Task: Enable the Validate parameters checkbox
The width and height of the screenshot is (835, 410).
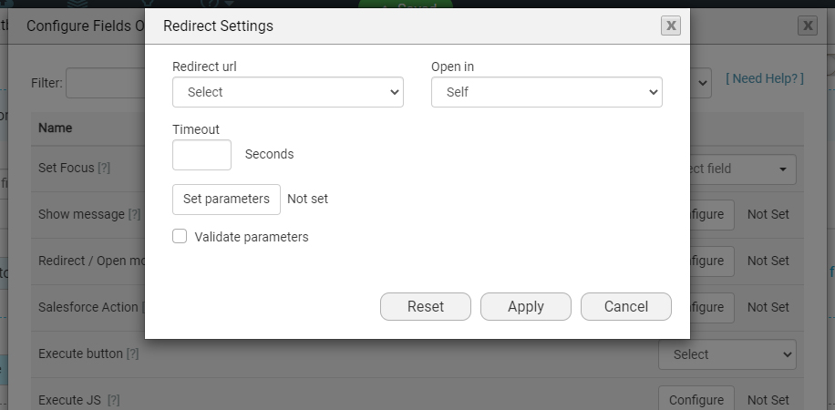Action: click(x=180, y=237)
